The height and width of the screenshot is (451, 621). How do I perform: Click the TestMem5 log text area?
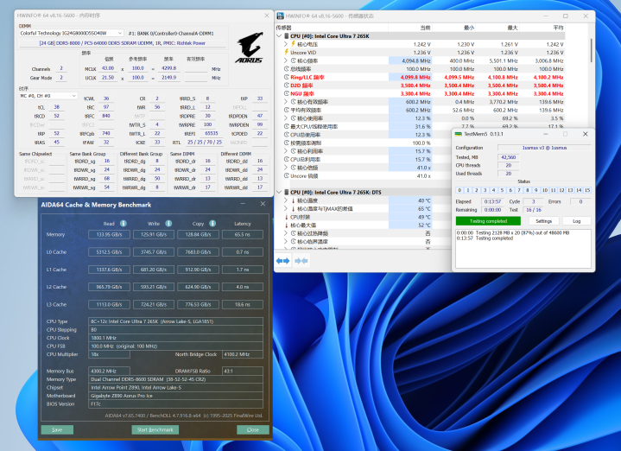pos(523,249)
